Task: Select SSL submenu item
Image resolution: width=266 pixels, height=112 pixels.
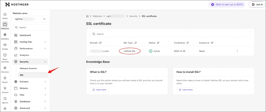Action: pyautogui.click(x=33, y=75)
